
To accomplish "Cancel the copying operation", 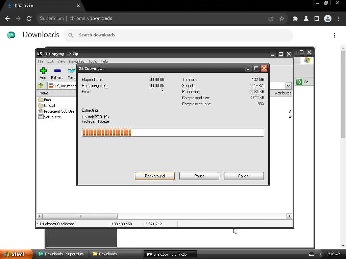I will click(x=244, y=176).
